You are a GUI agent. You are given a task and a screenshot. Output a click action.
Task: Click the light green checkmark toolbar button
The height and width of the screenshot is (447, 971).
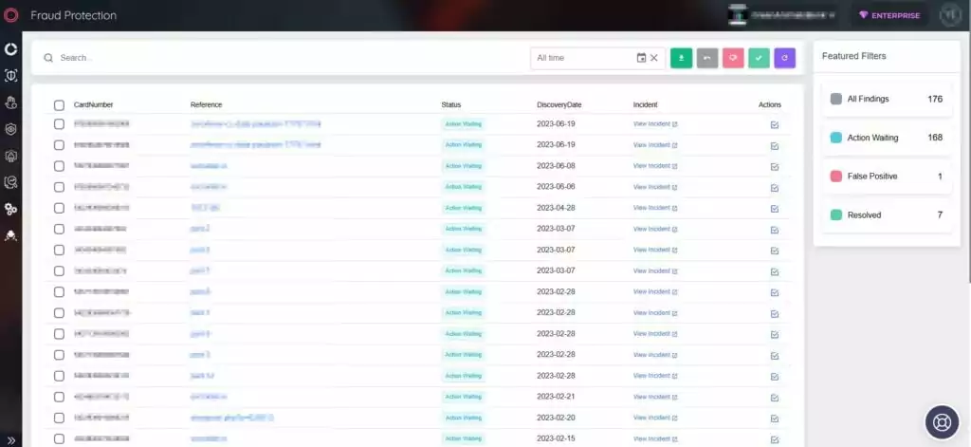[x=759, y=58]
